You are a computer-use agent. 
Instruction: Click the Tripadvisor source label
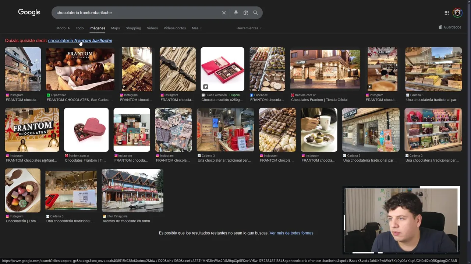[x=56, y=95]
